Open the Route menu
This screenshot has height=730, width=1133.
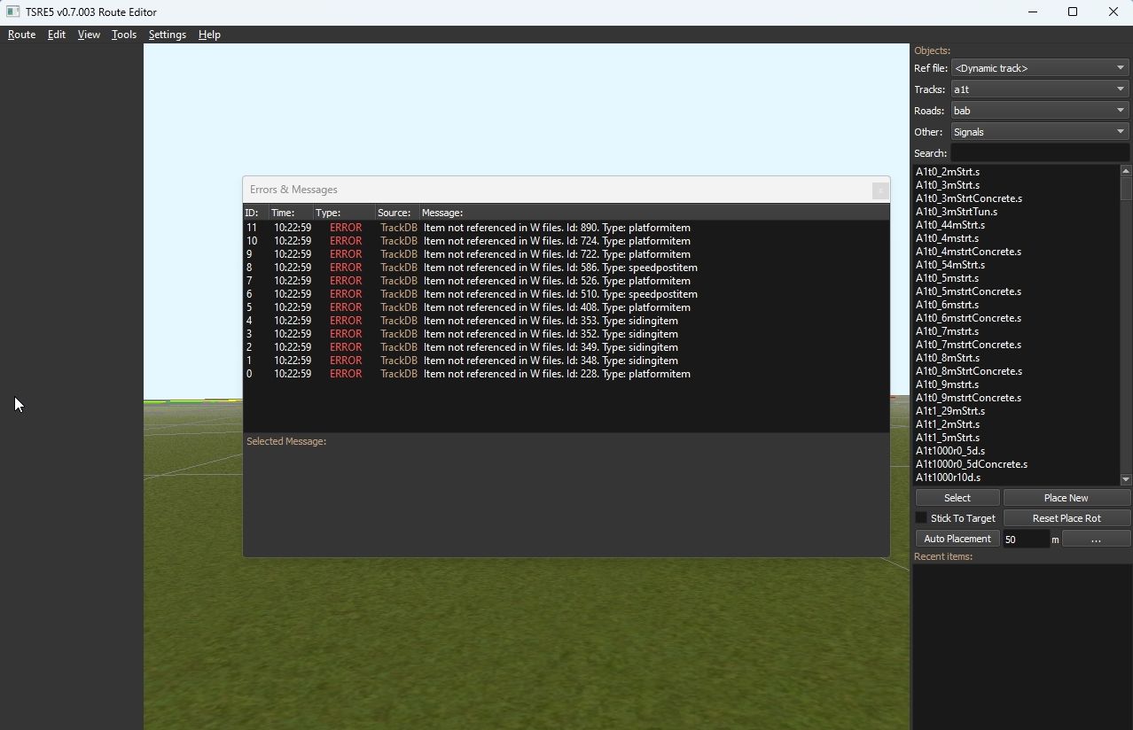[21, 35]
